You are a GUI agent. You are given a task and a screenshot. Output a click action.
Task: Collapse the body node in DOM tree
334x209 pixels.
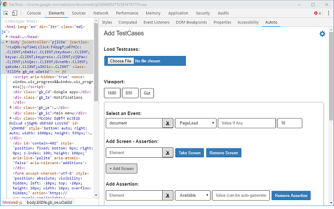pyautogui.click(x=7, y=42)
